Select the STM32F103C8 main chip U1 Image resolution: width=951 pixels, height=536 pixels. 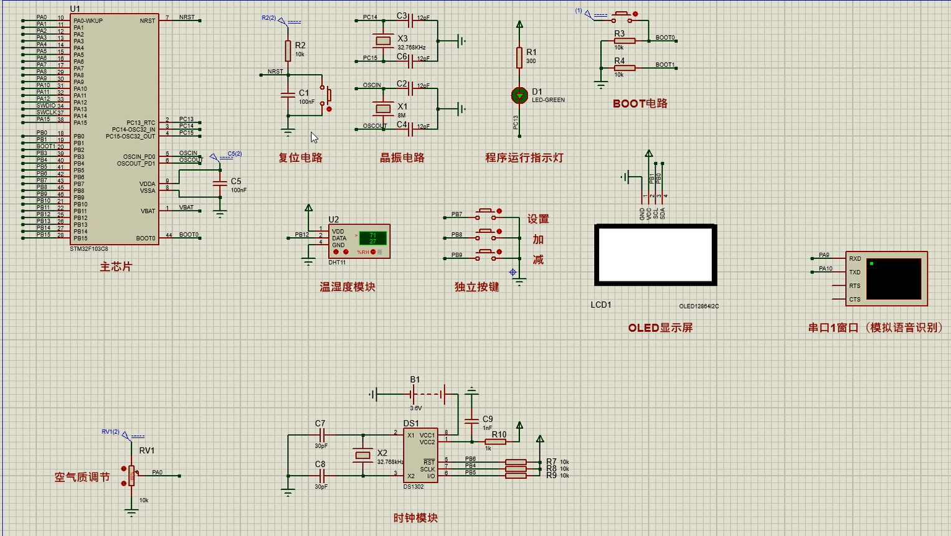click(x=114, y=129)
